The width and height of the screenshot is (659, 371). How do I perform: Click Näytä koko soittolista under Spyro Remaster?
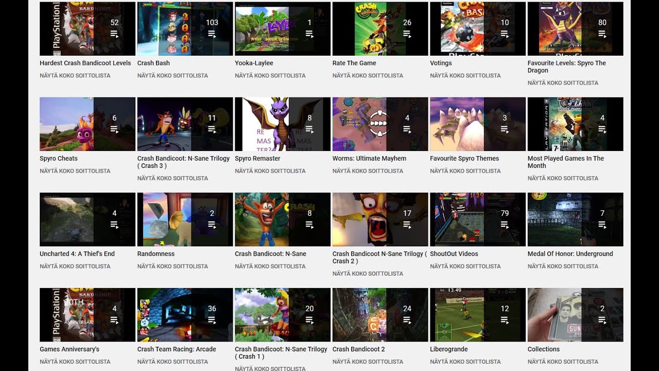[270, 171]
